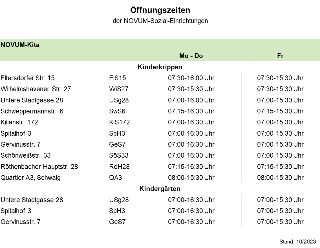Click the Öffnungszeiten page title
The height and width of the screenshot is (248, 320).
pos(160,10)
